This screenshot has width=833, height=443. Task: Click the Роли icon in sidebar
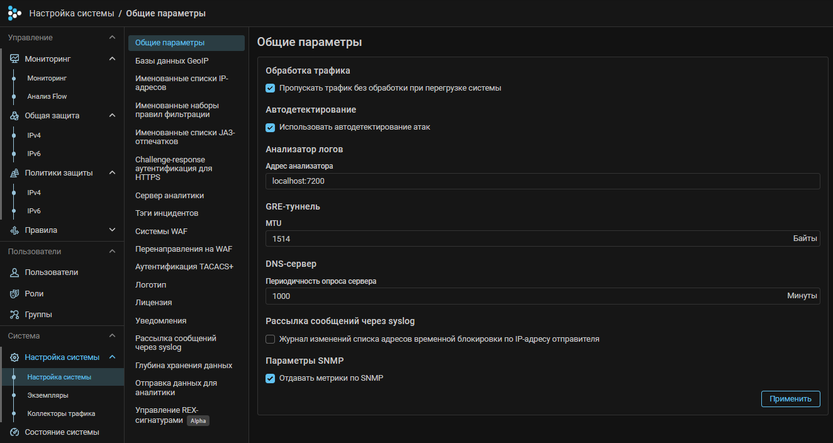tap(14, 294)
